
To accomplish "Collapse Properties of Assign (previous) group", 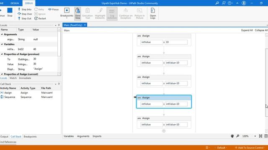I will [x=2, y=54].
